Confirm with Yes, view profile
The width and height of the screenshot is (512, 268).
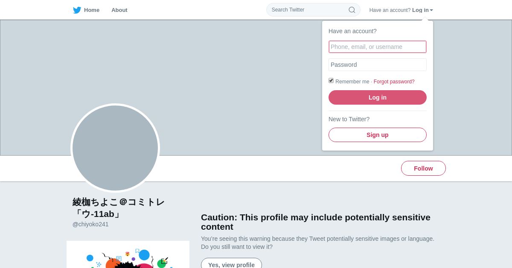(x=231, y=264)
